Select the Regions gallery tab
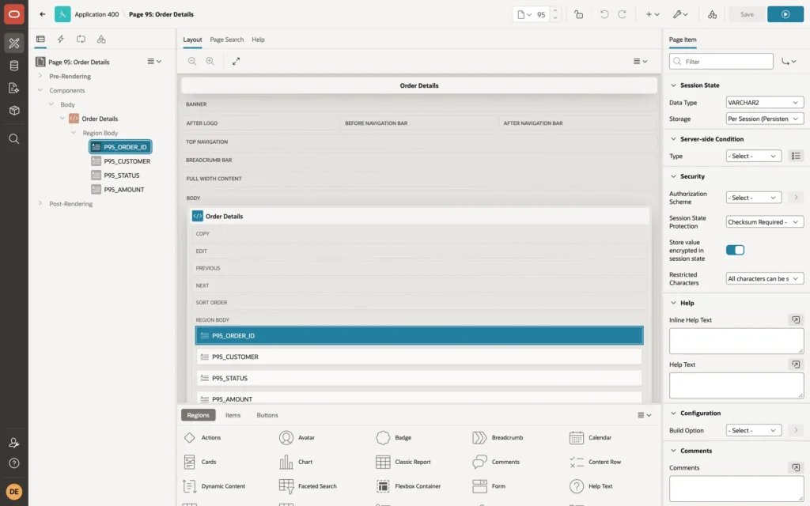 [198, 415]
